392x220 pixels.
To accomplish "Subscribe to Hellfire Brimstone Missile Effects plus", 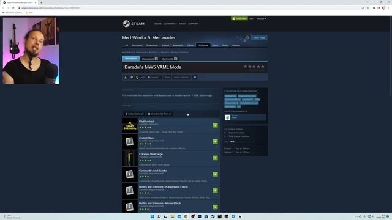I will click(x=215, y=207).
